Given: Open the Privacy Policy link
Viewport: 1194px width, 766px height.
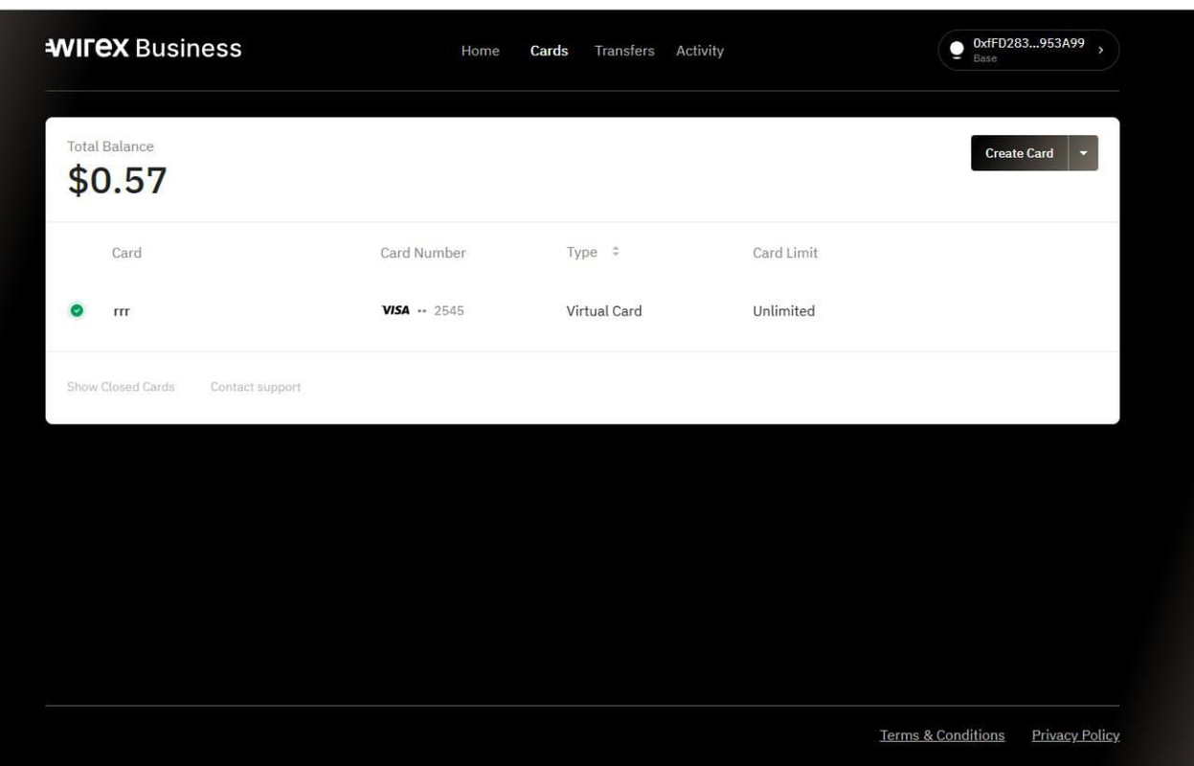Looking at the screenshot, I should (1075, 735).
